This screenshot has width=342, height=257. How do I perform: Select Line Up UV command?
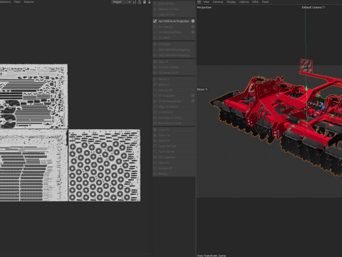tap(174, 90)
